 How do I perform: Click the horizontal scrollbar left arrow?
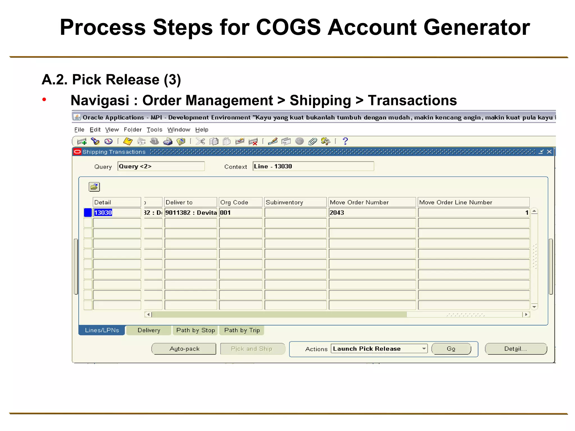tap(148, 315)
